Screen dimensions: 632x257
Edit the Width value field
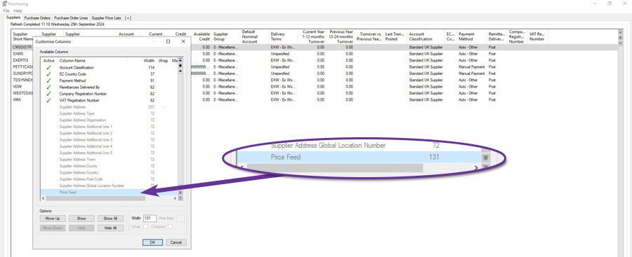click(x=150, y=218)
